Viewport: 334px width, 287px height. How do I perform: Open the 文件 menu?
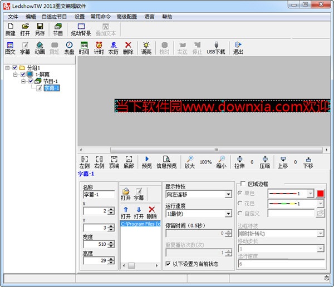tap(13, 17)
